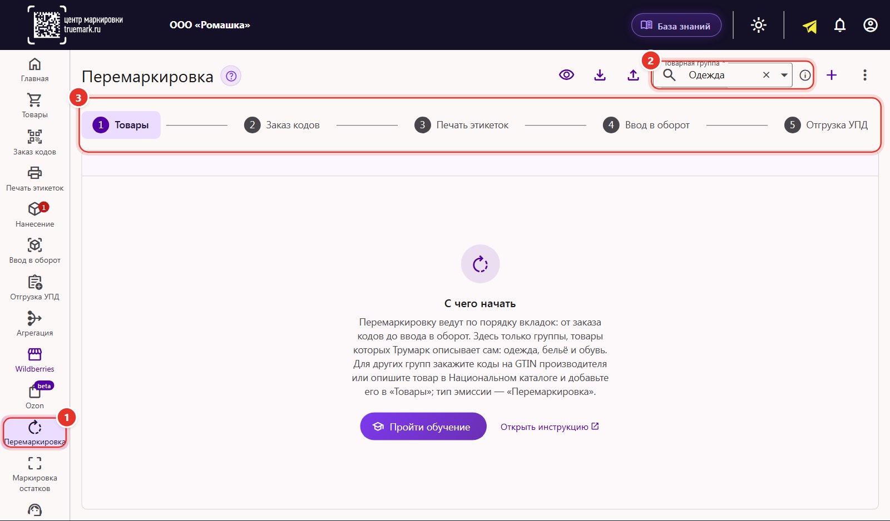Switch to step 5 Отгрузка УПД tab
The height and width of the screenshot is (521, 890).
[826, 125]
